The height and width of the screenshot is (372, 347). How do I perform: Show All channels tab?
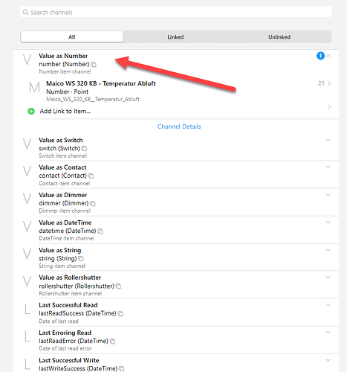click(x=72, y=37)
